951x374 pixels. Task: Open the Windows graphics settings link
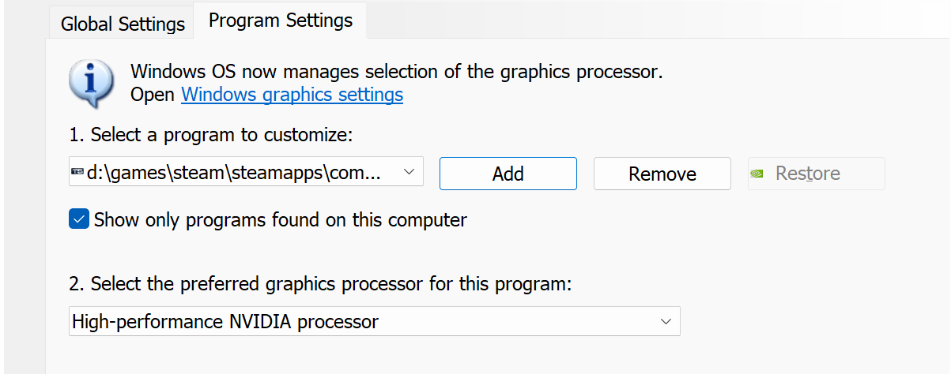[x=292, y=95]
